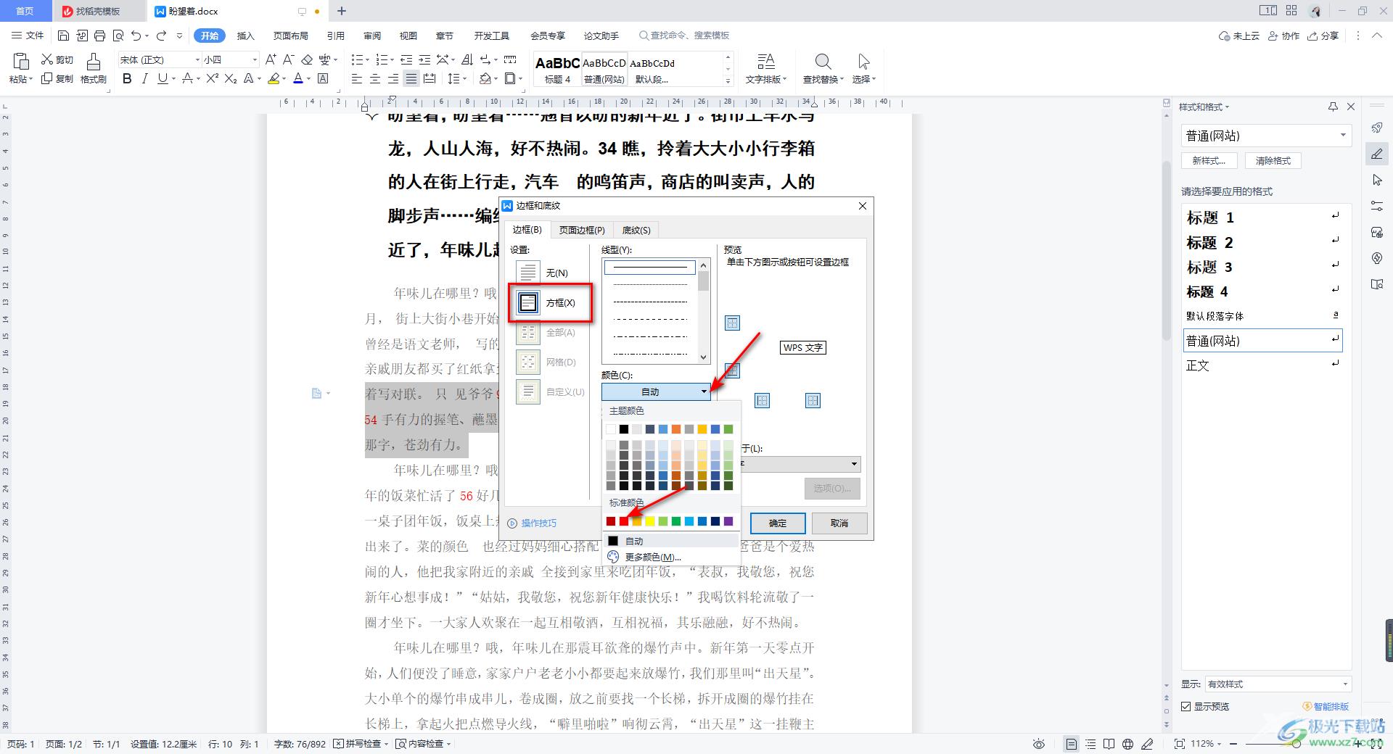Toggle top border button in preview
This screenshot has height=754, width=1393.
coord(733,323)
